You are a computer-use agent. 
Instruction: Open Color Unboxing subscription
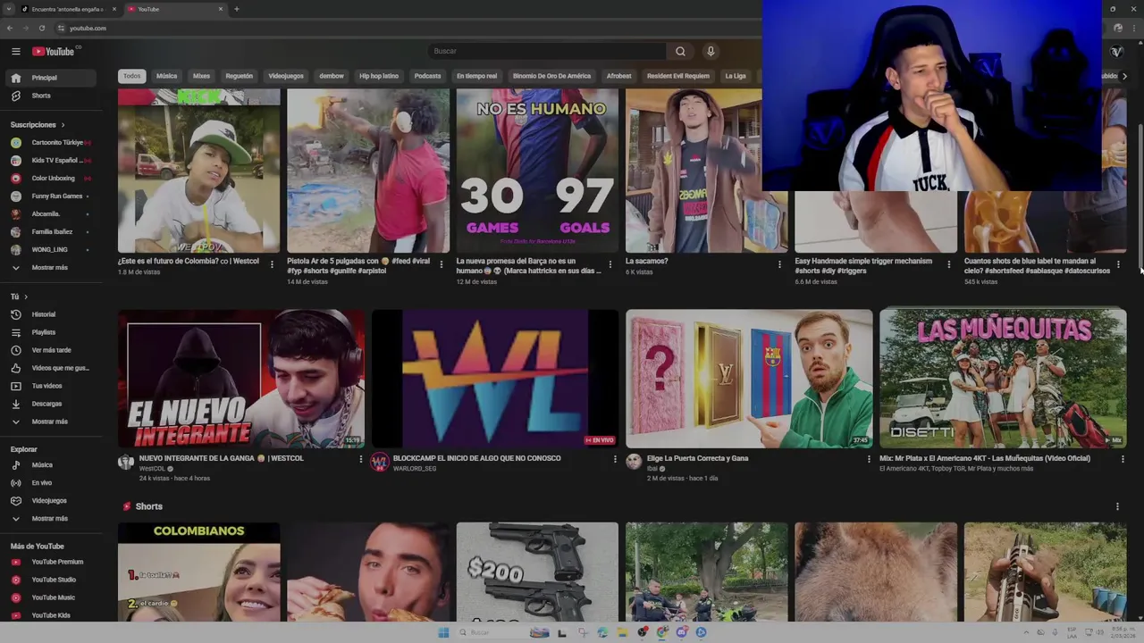[x=51, y=179]
